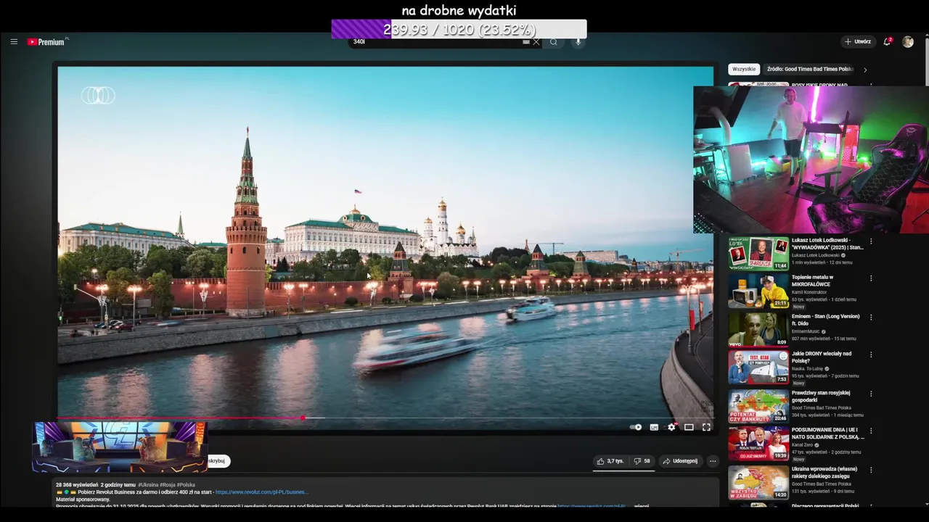
Task: Open Prawdziwy stan rosyjskiej gospodarki title
Action: (821, 396)
